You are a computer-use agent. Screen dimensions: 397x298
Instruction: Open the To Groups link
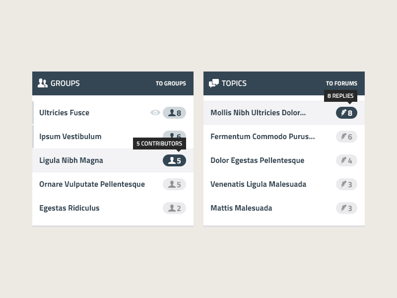click(x=171, y=83)
